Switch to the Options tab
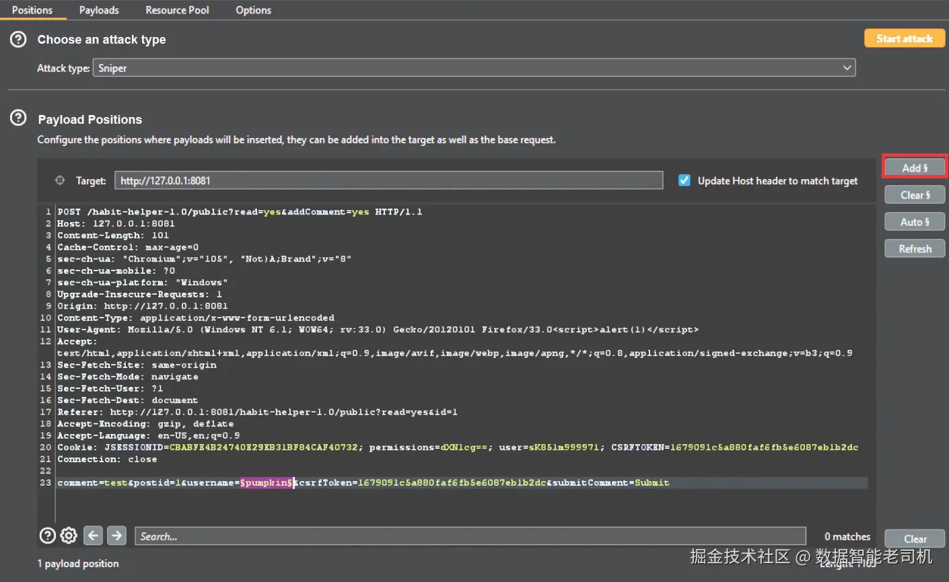Image resolution: width=949 pixels, height=582 pixels. coord(253,10)
